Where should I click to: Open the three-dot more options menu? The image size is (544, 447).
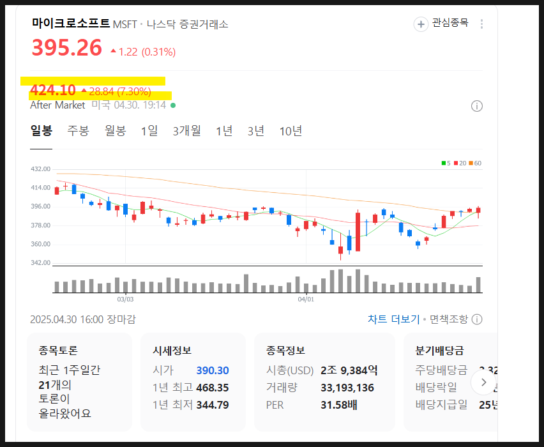click(481, 24)
